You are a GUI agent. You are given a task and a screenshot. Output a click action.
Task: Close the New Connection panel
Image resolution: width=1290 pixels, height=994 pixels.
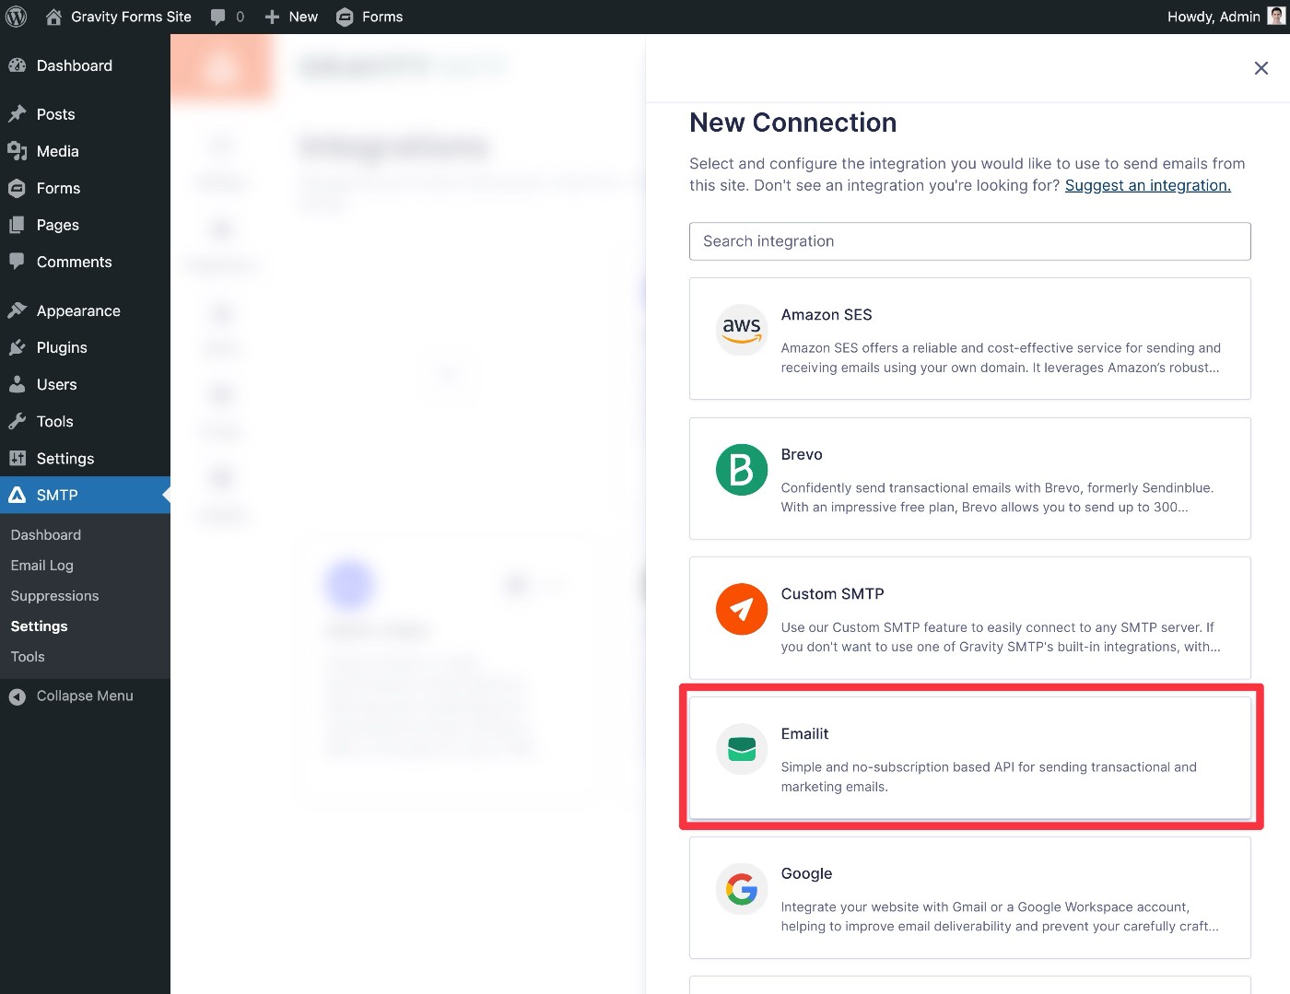click(x=1261, y=68)
